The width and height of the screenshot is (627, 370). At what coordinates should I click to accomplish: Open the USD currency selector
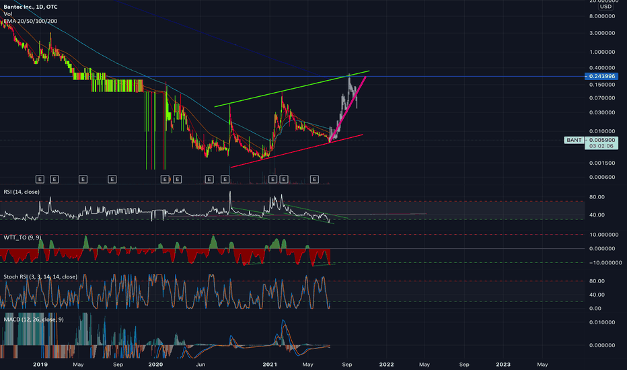(605, 7)
